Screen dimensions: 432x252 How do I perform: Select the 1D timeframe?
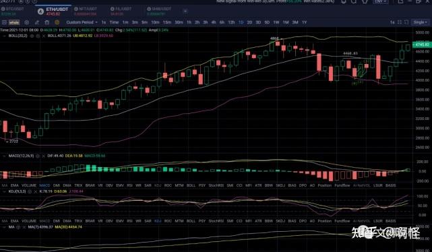[241, 22]
